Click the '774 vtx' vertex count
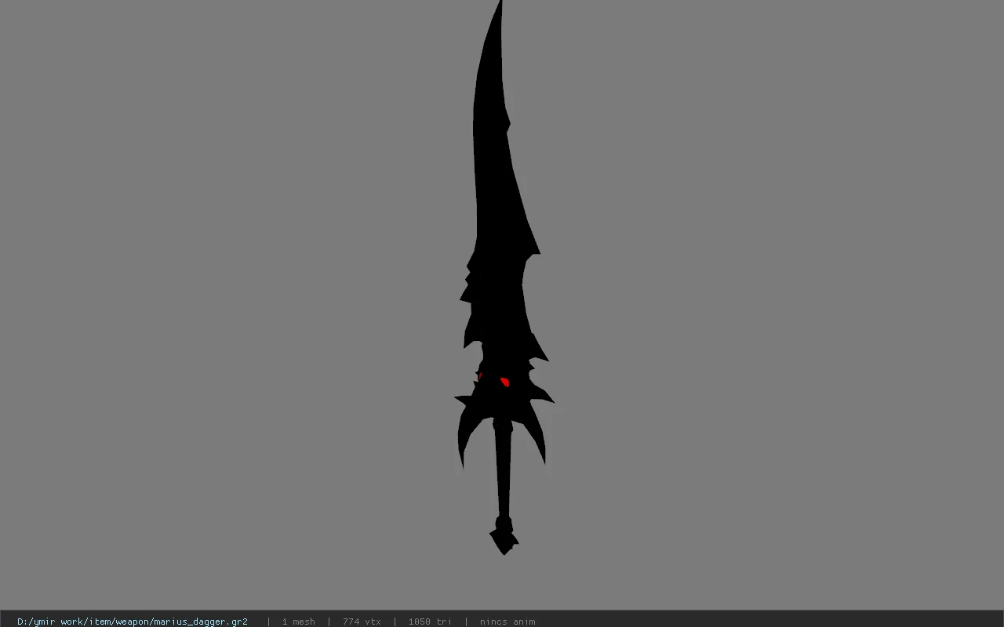The image size is (1004, 627). coord(362,622)
